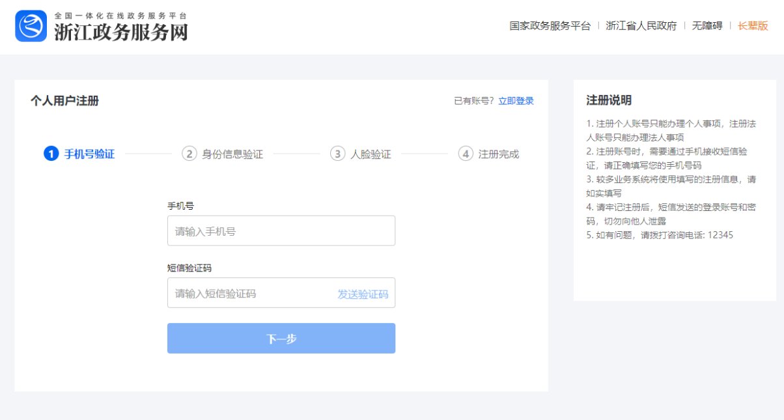Open the 国家政务服务平台 link

pos(550,26)
